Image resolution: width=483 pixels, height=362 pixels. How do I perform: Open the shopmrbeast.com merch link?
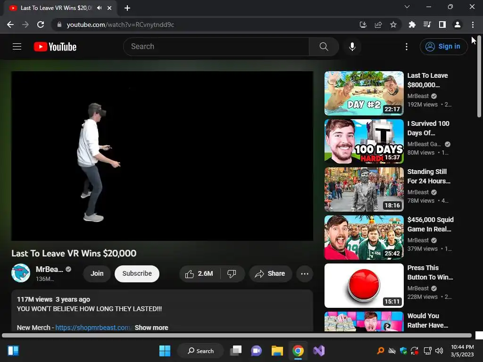(x=93, y=328)
